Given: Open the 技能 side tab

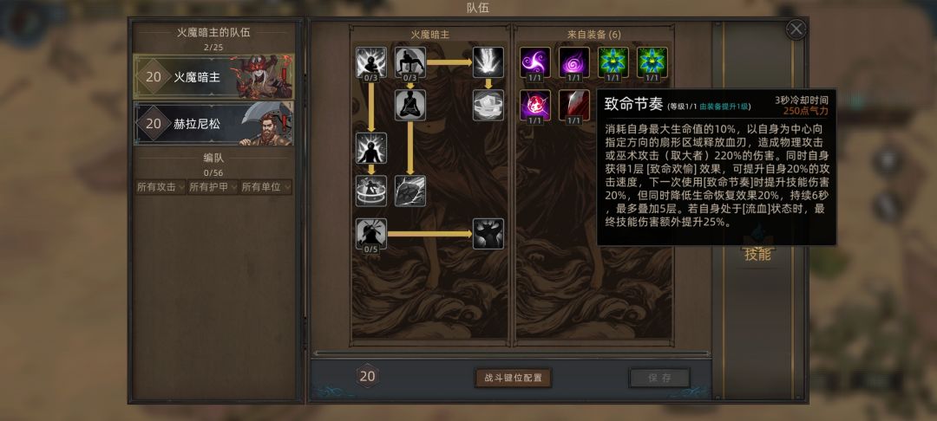Looking at the screenshot, I should pyautogui.click(x=757, y=255).
